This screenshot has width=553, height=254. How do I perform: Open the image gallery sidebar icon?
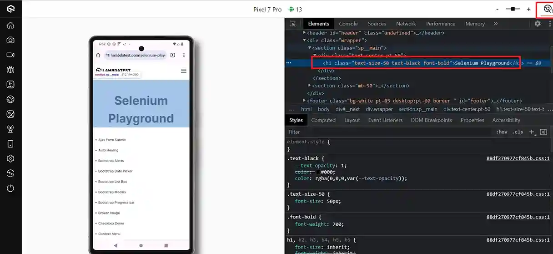click(10, 114)
